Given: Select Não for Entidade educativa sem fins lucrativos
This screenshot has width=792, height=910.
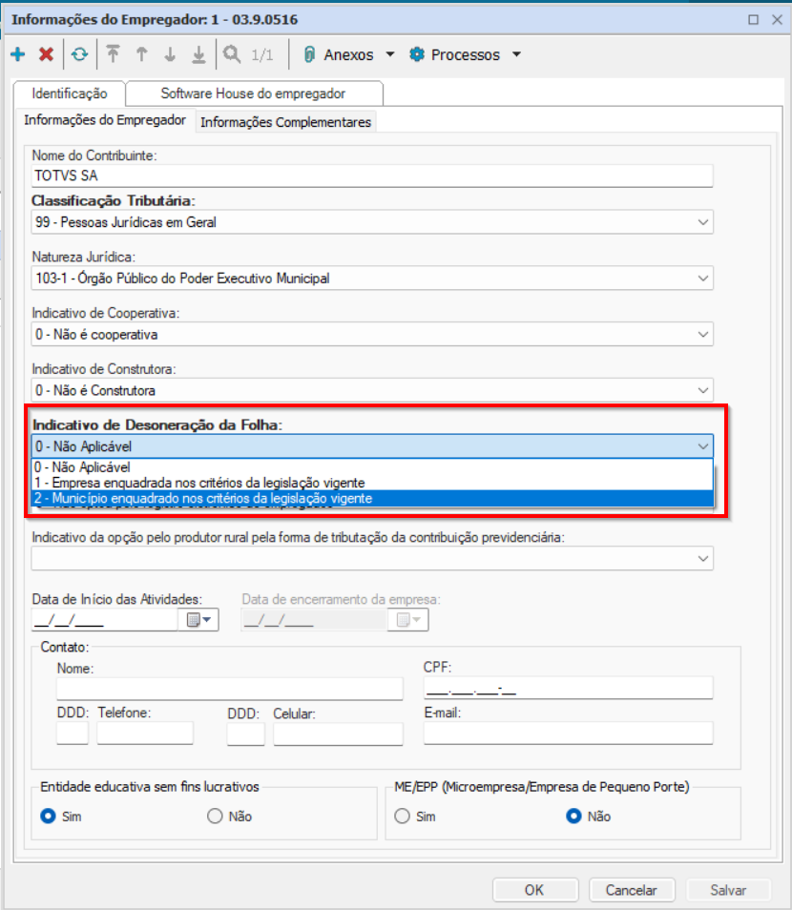Looking at the screenshot, I should (215, 817).
